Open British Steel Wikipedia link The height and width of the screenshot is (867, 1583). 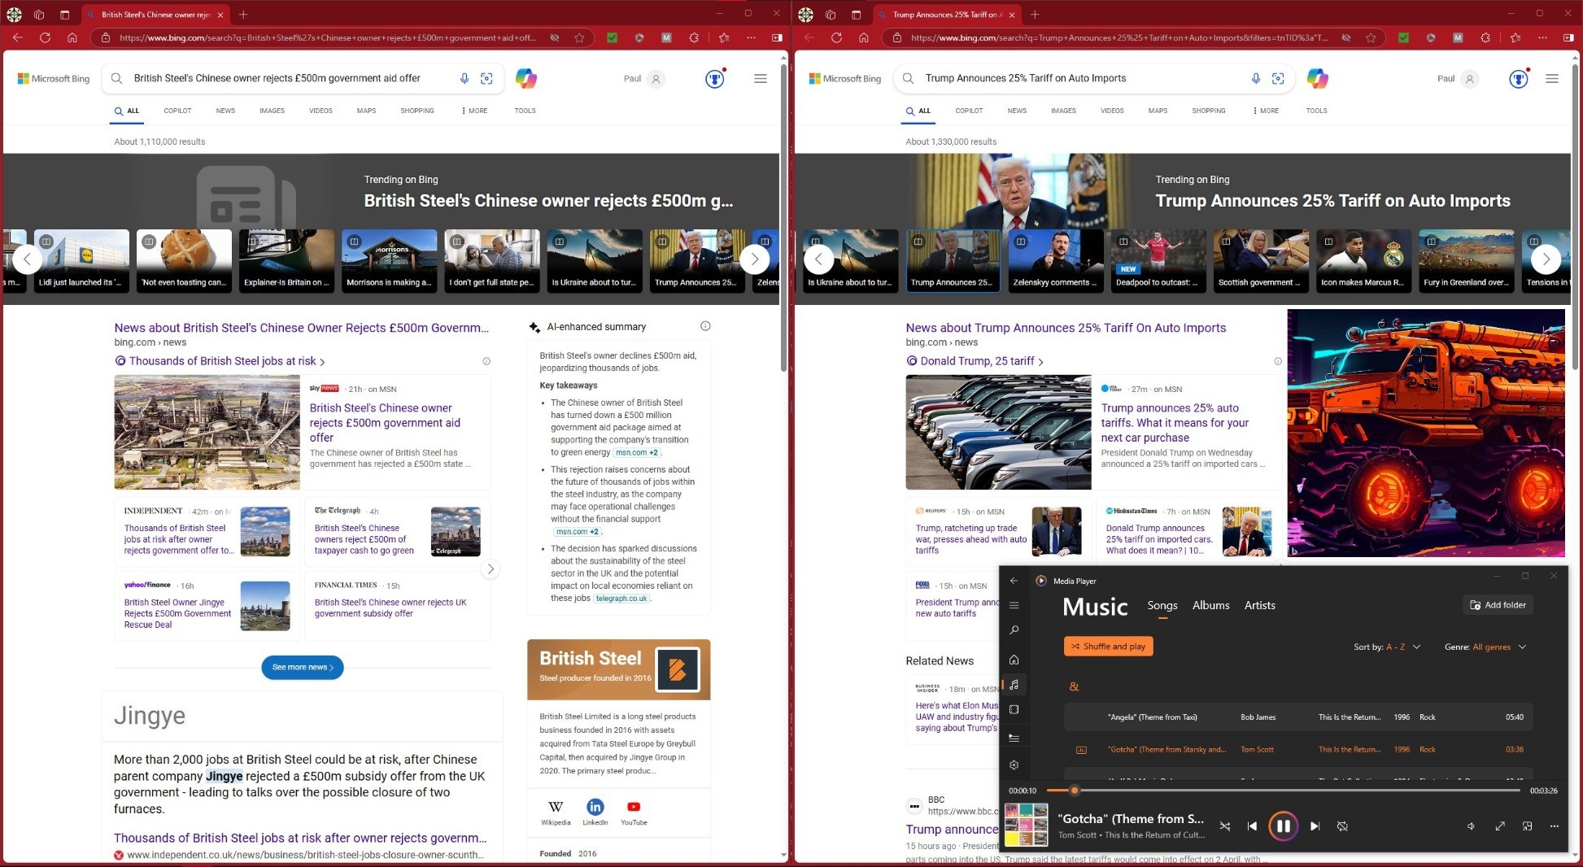click(x=556, y=812)
